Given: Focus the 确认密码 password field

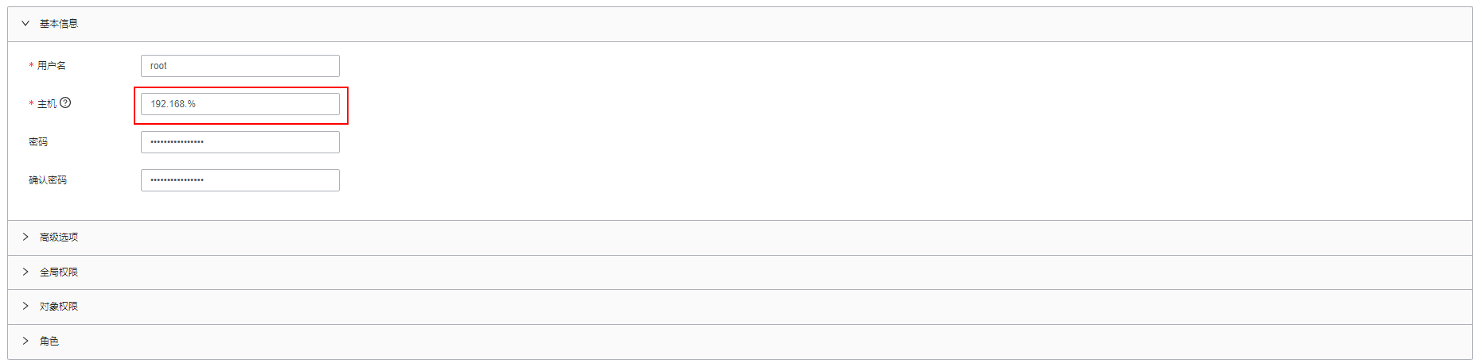Looking at the screenshot, I should point(240,180).
